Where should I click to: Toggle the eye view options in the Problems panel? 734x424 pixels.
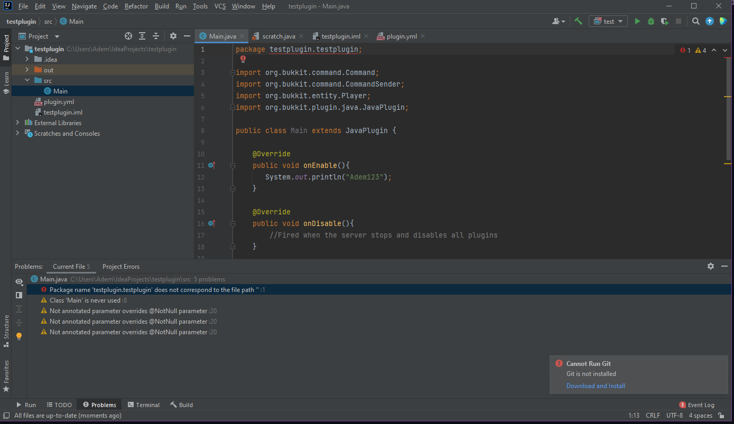point(19,281)
